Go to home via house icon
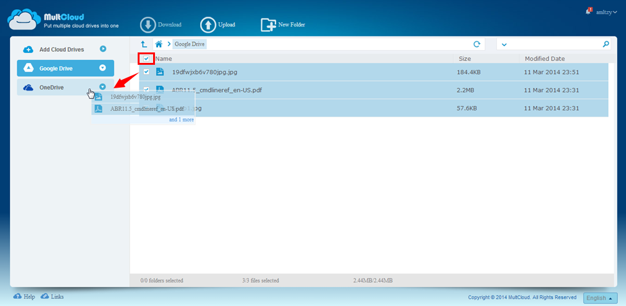The image size is (626, 306). [159, 44]
